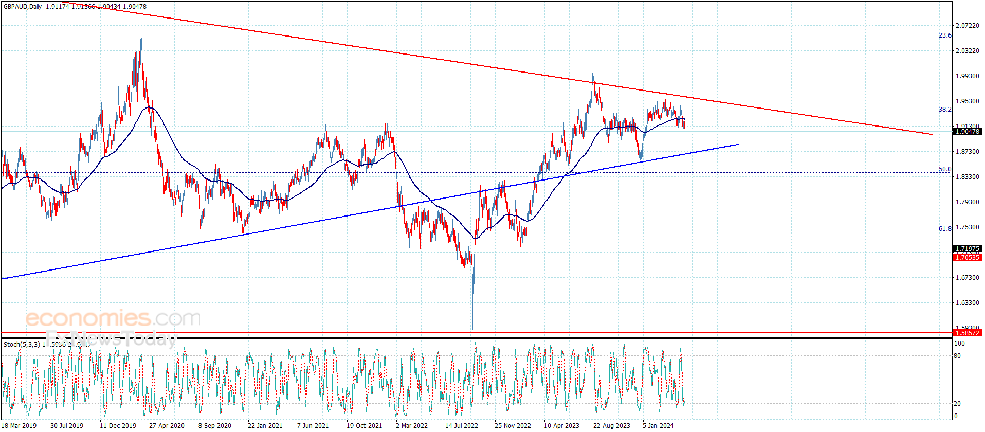Click the 50.0 Fibonacci level label
This screenshot has height=432, width=985.
[945, 169]
